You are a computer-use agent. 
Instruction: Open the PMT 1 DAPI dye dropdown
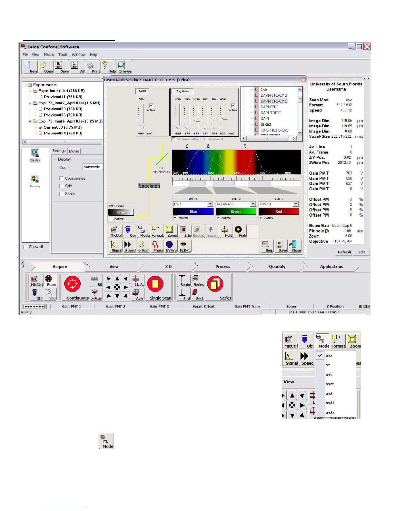(210, 204)
